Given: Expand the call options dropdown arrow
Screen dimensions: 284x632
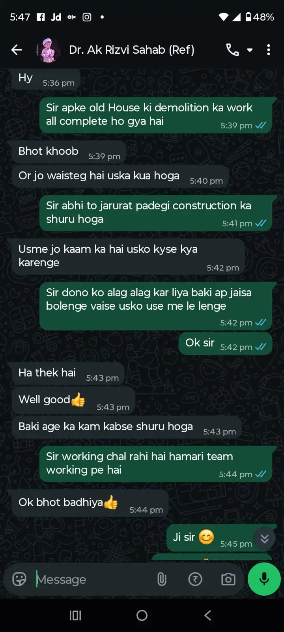Looking at the screenshot, I should tap(250, 50).
